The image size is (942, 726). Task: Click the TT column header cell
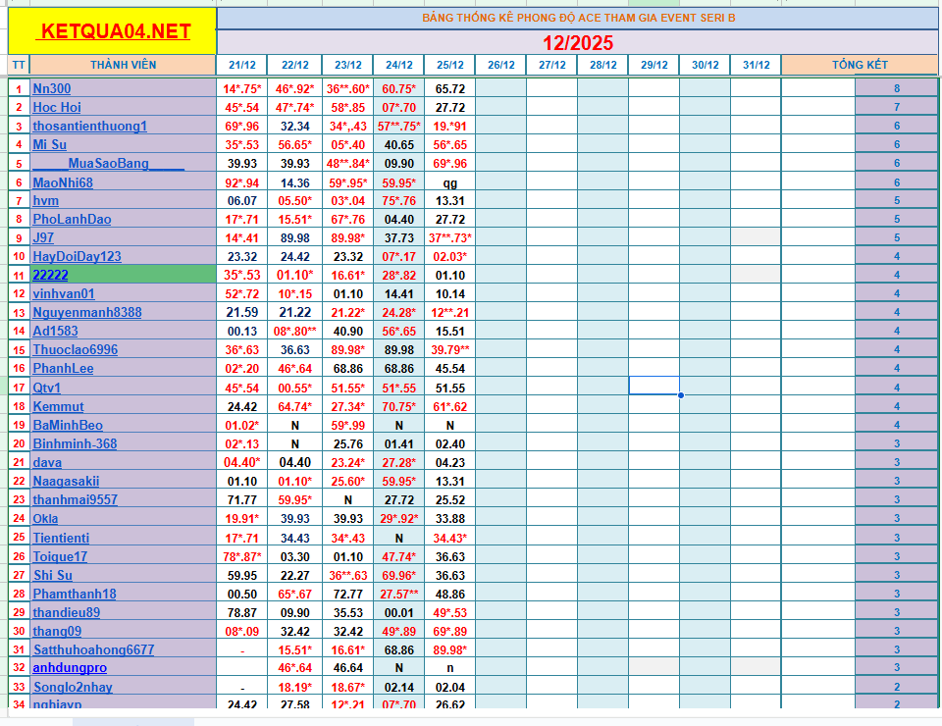[19, 65]
